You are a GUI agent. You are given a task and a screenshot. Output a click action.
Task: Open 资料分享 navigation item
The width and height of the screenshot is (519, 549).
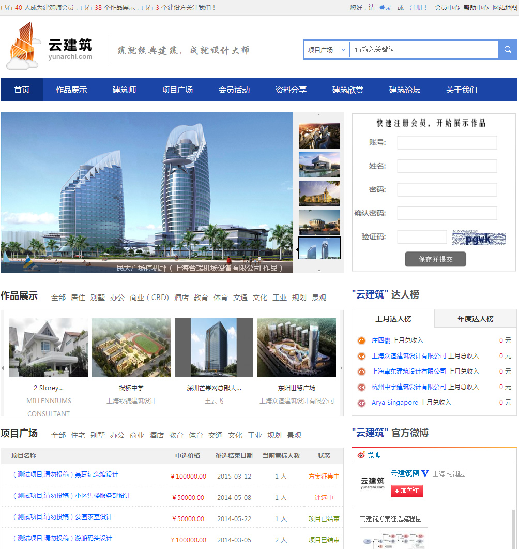point(291,90)
